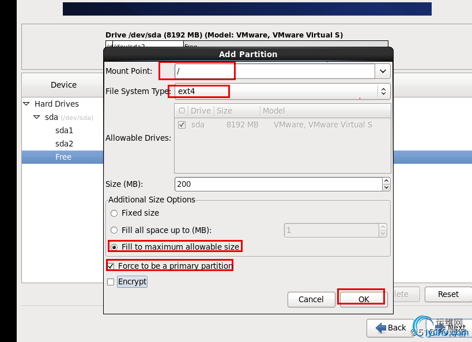
Task: Click the column-header toggle circle in drives table
Action: 182,111
